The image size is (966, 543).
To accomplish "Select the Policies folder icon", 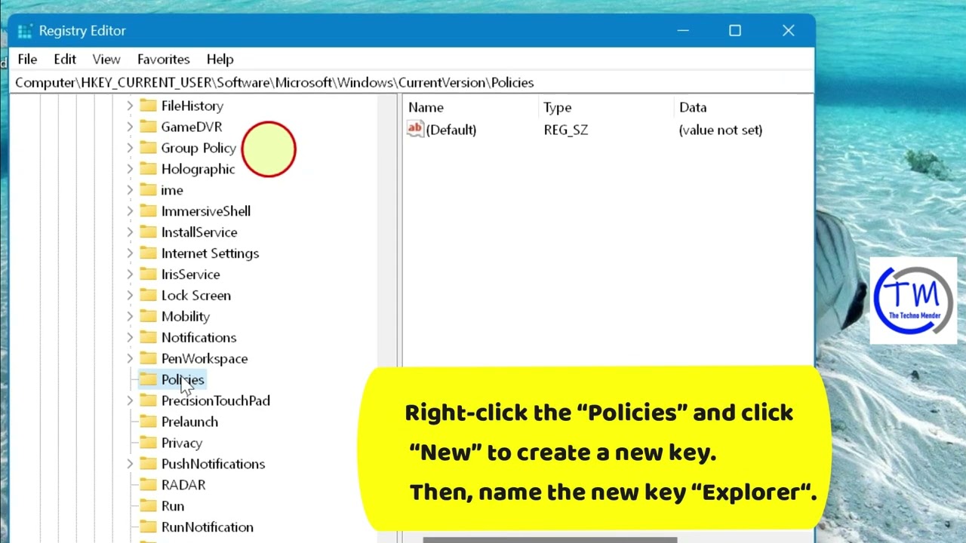I will [148, 379].
